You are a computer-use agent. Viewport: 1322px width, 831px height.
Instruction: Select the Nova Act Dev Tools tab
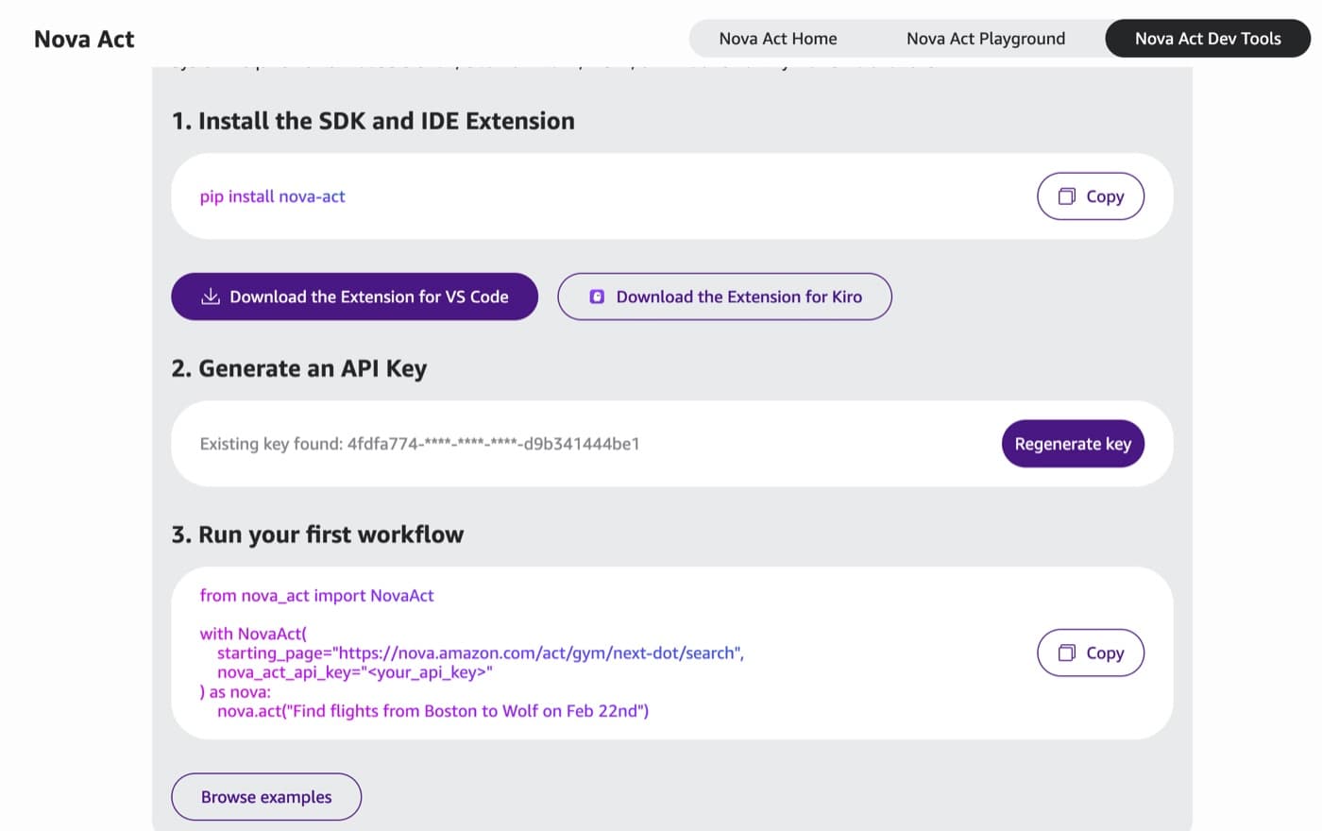tap(1208, 39)
